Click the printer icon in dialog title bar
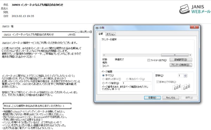 coord(97,28)
